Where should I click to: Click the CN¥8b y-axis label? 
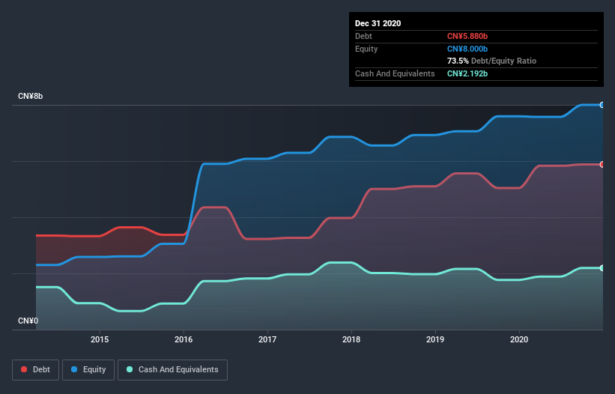coord(30,97)
